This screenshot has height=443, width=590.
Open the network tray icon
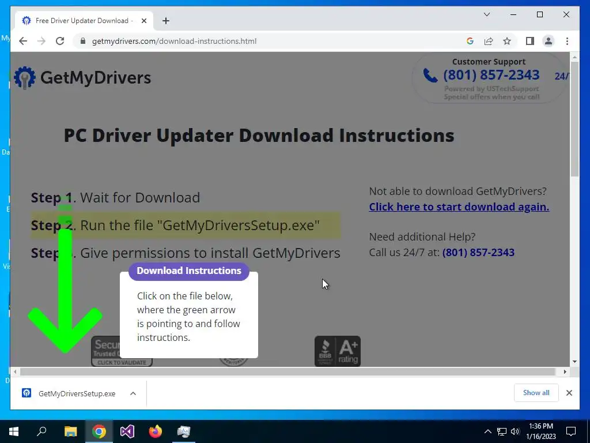[x=502, y=431]
